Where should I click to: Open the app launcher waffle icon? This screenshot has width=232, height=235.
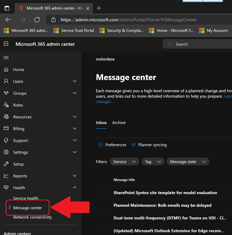click(6, 44)
